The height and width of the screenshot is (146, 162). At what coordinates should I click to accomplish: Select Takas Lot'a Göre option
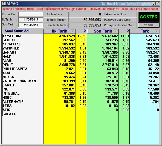tap(119, 14)
